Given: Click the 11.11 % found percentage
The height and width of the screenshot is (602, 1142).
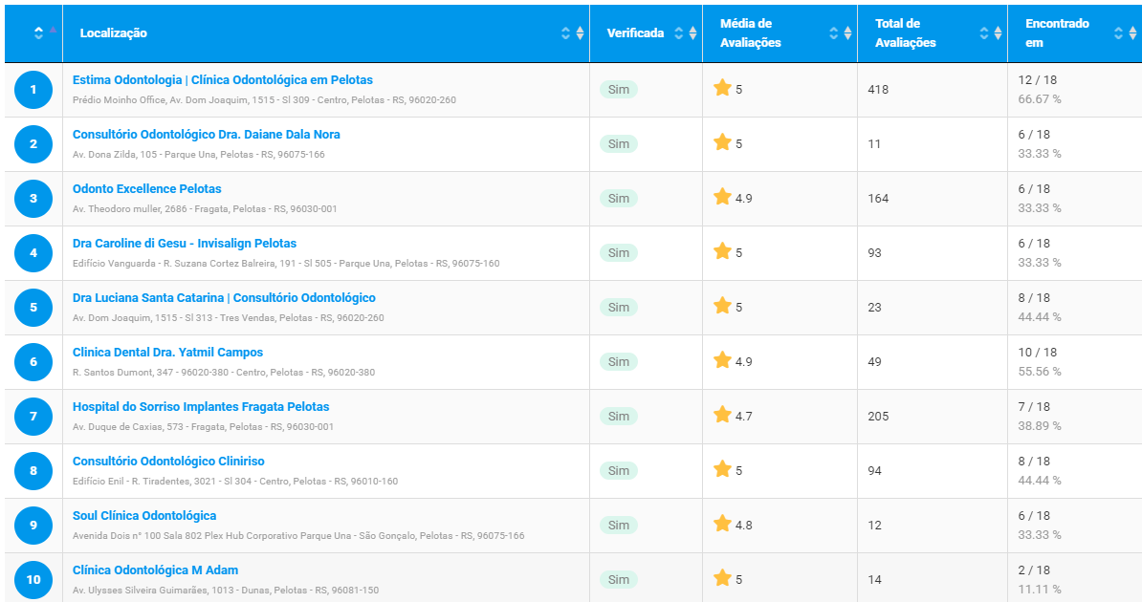Looking at the screenshot, I should (1040, 590).
